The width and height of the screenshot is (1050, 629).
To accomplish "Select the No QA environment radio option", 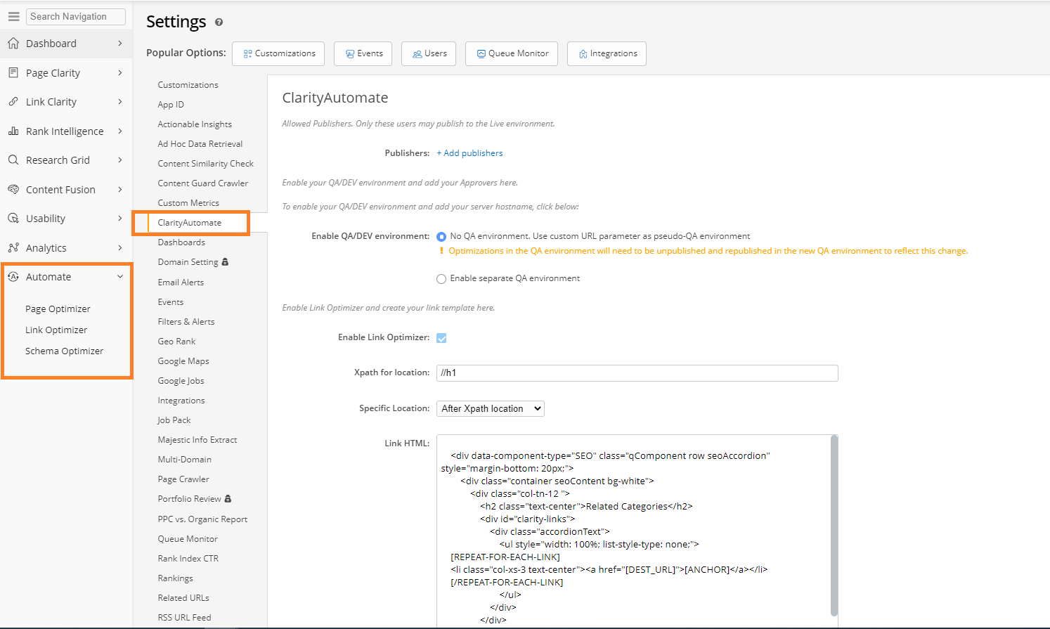I will pyautogui.click(x=441, y=237).
